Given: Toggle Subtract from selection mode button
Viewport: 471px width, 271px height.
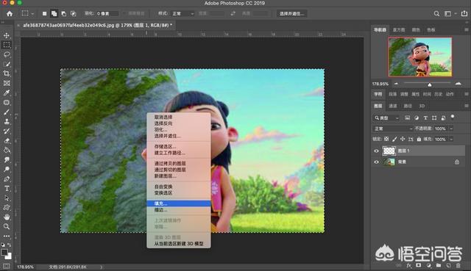Looking at the screenshot, I should click(64, 13).
